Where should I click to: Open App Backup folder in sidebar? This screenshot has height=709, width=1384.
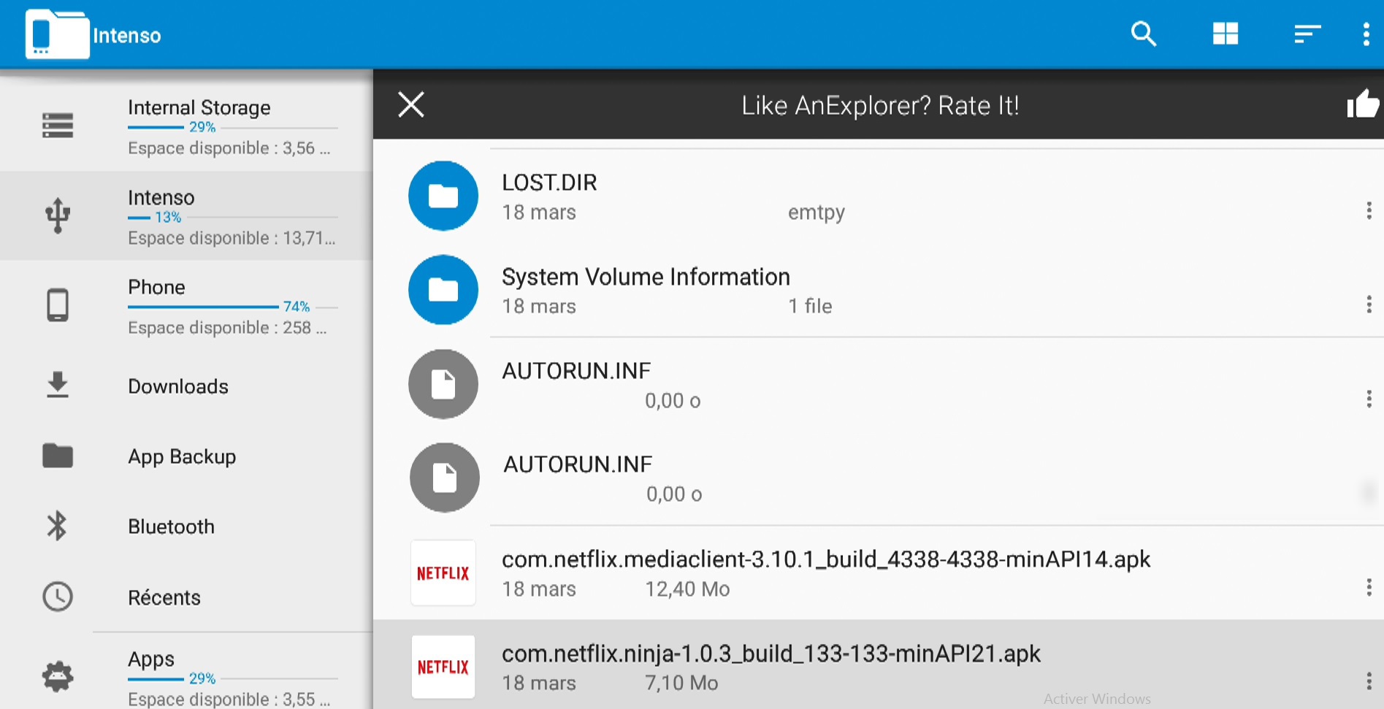tap(182, 456)
